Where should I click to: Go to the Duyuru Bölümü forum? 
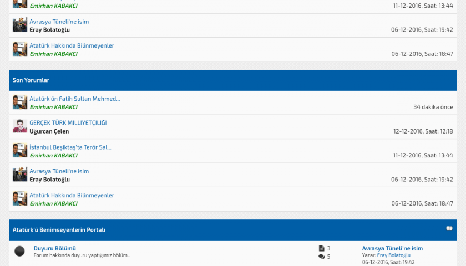pyautogui.click(x=54, y=248)
